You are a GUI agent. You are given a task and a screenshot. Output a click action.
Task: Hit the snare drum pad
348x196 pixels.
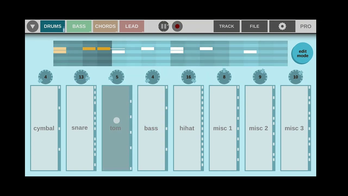tap(81, 128)
